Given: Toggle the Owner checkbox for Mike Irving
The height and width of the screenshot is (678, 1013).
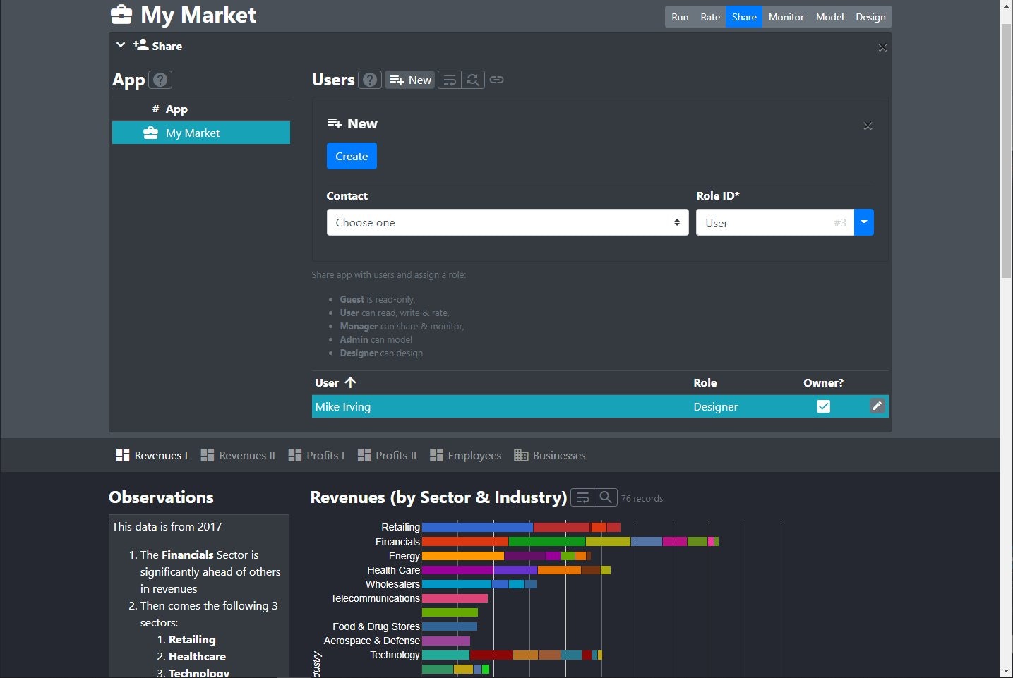Looking at the screenshot, I should pos(823,406).
